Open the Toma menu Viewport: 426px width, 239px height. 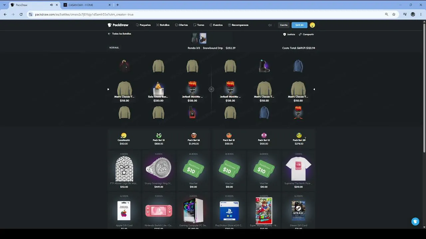199,25
